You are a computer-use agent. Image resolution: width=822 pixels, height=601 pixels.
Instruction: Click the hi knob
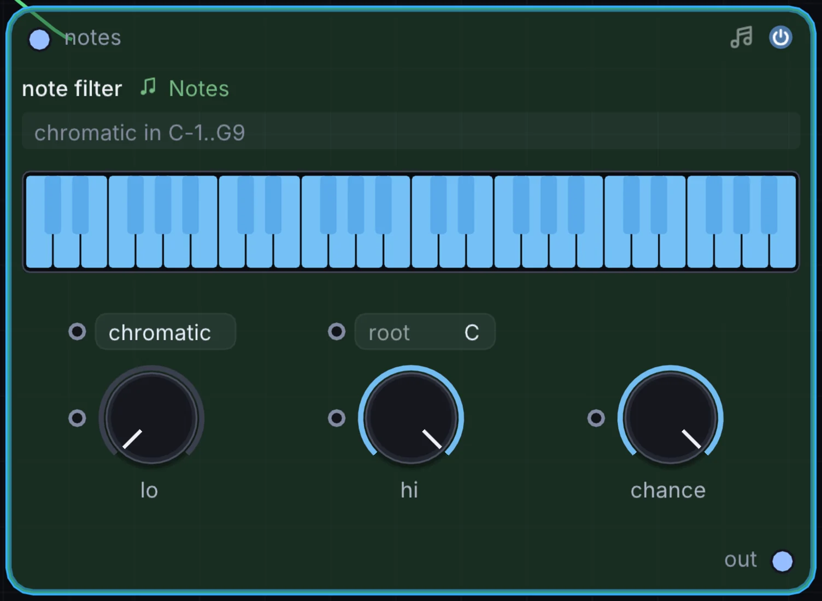[411, 419]
